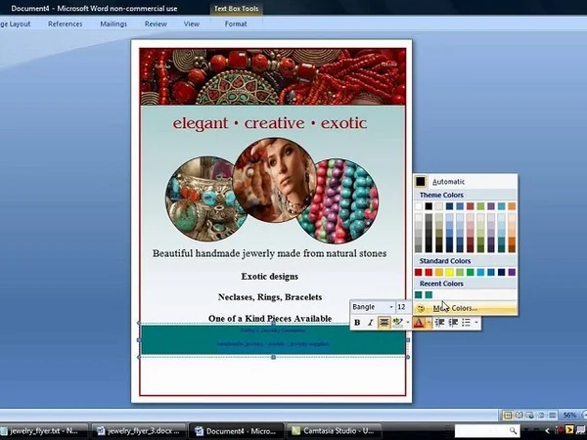Pick the aqua theme color swatch
This screenshot has width=587, height=440.
click(x=502, y=206)
